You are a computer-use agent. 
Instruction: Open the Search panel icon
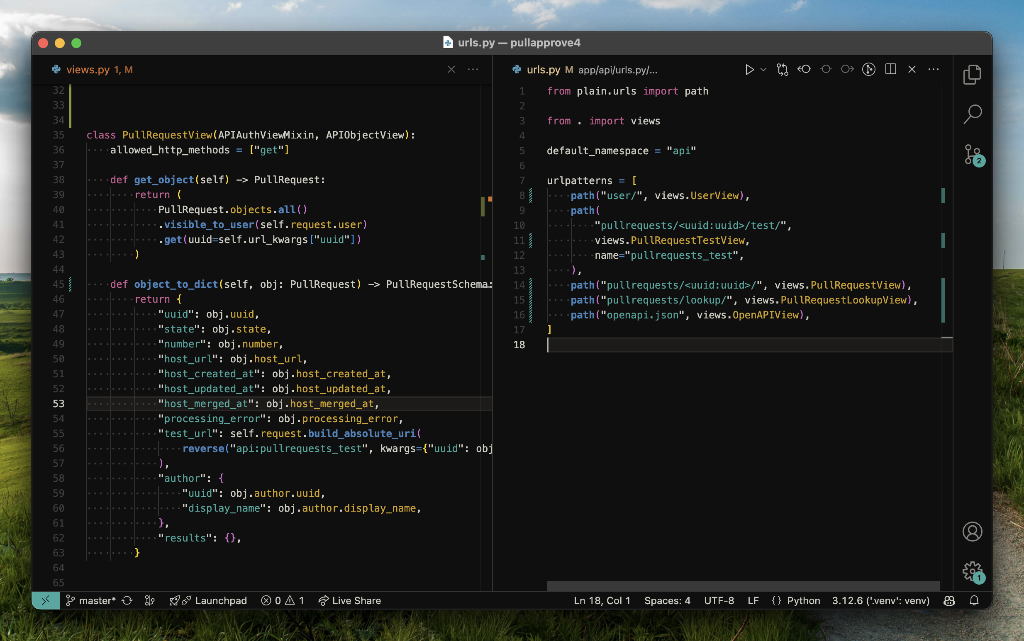click(x=972, y=114)
